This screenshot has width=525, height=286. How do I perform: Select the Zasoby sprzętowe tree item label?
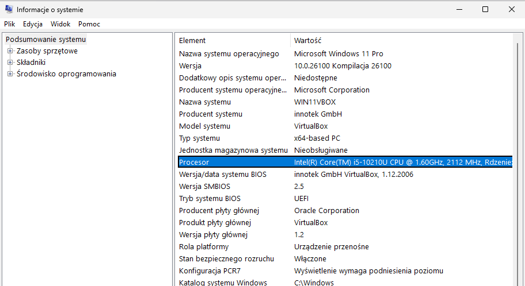[47, 51]
